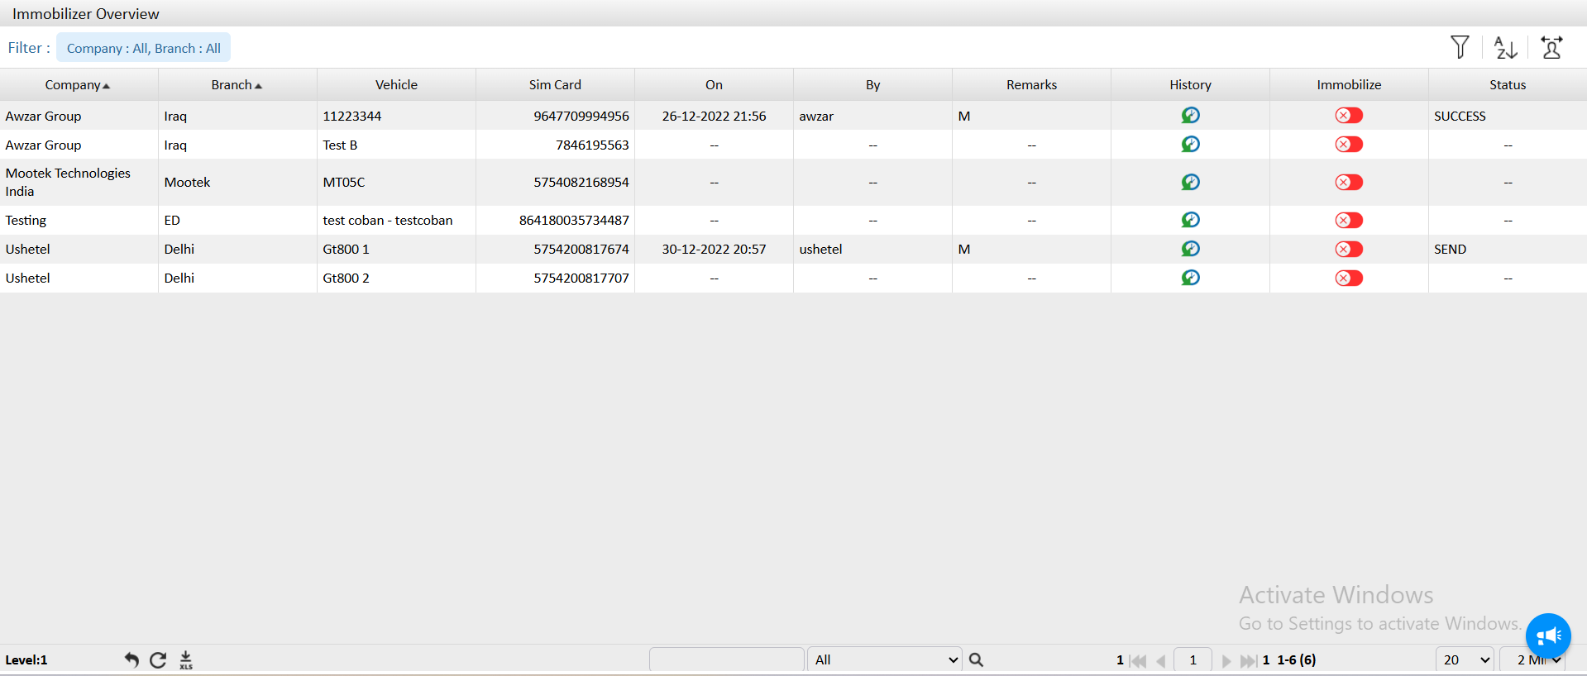This screenshot has height=676, width=1587.
Task: Open the rows-per-page dropdown showing 20
Action: [x=1465, y=659]
